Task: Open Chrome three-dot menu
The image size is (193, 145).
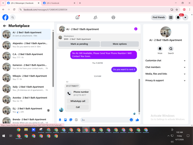Action: click(190, 10)
